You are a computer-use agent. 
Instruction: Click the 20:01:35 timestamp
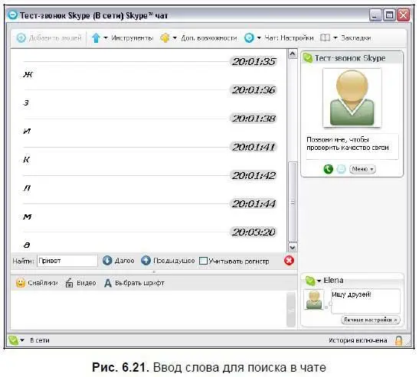point(254,62)
